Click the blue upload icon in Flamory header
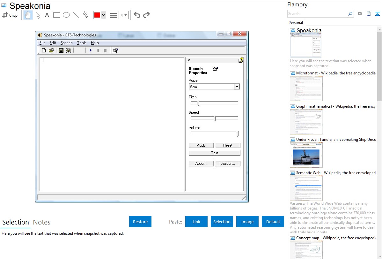382x259 pixels. [x=377, y=14]
